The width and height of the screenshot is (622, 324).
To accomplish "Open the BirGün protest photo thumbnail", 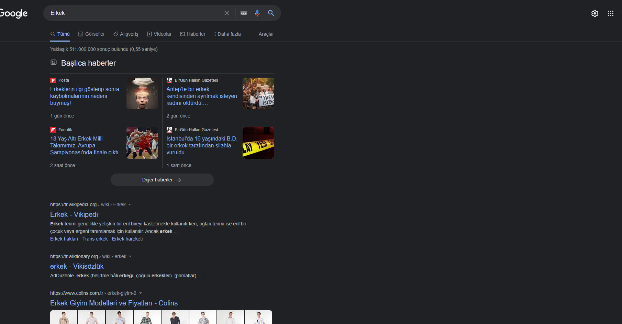I will point(258,93).
